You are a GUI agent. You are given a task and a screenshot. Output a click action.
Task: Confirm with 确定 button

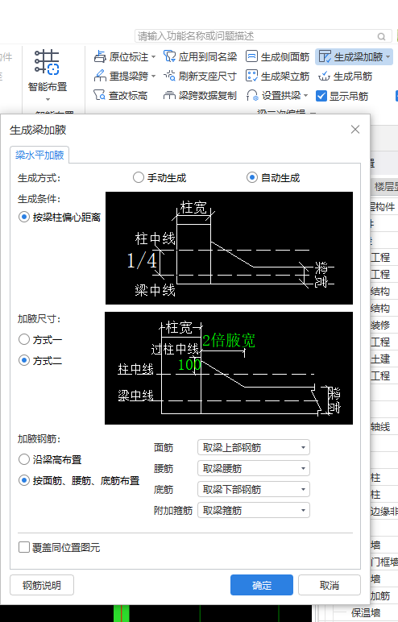click(262, 585)
